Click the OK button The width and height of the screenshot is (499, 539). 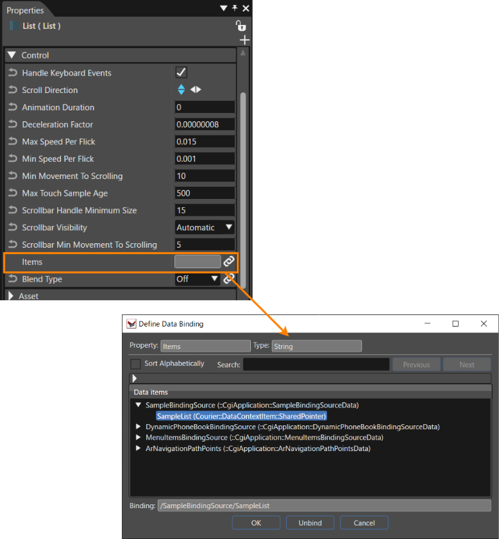click(x=256, y=522)
